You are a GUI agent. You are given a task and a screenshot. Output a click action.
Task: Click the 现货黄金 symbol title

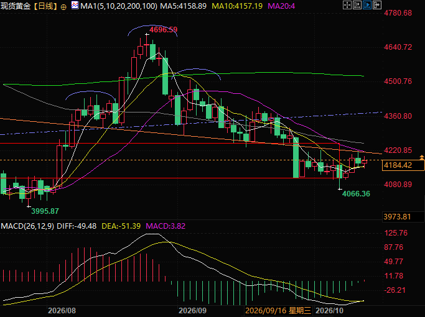16,6
